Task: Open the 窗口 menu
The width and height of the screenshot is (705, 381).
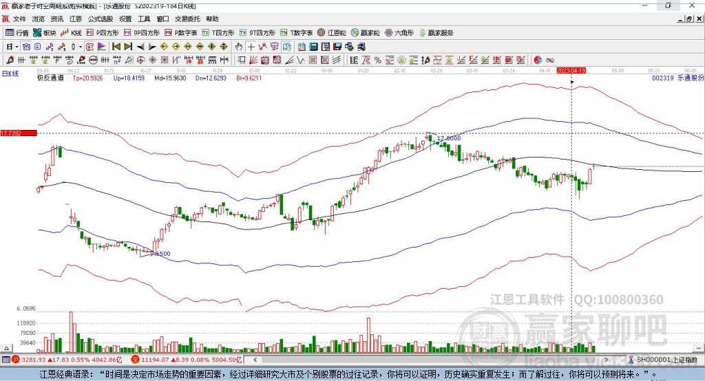Action: (162, 19)
